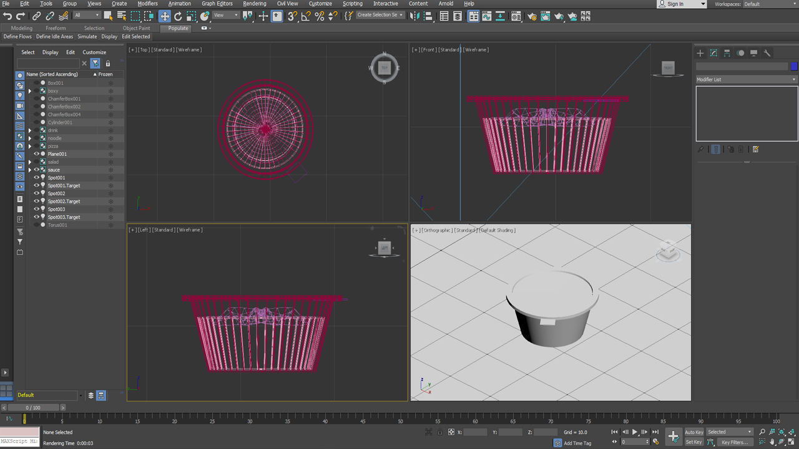Open Rendered Frame Window icon
Image resolution: width=799 pixels, height=449 pixels.
[x=546, y=16]
